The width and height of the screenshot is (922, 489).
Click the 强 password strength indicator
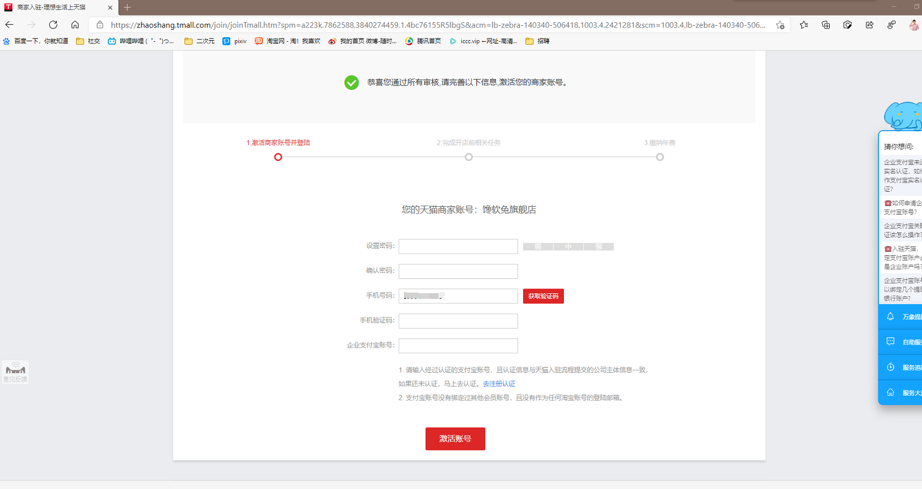[x=598, y=247]
